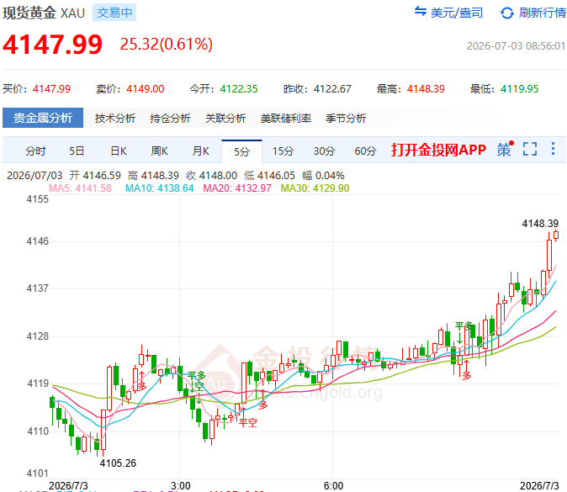Click the 最高 value 4148.39 in the quote row
This screenshot has height=492, width=567.
tap(426, 89)
